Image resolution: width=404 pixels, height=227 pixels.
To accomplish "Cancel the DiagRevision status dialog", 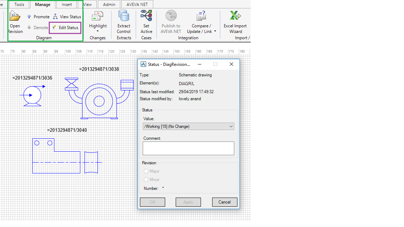I will coord(224,202).
